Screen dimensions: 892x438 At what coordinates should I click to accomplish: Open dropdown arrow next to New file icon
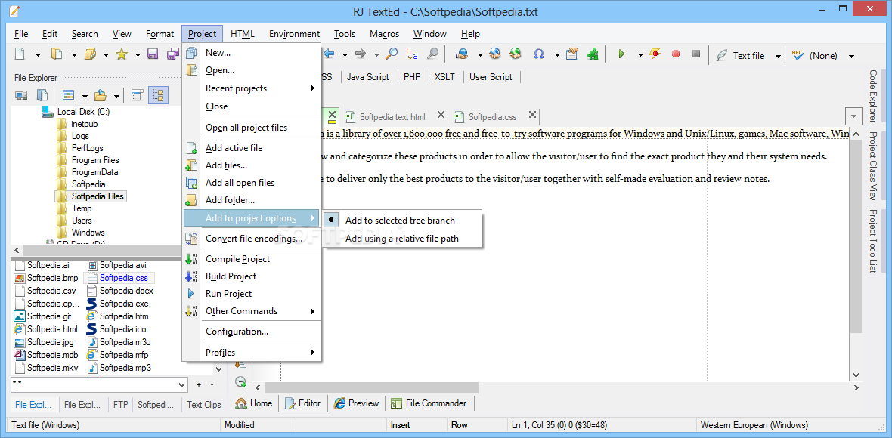tap(38, 55)
